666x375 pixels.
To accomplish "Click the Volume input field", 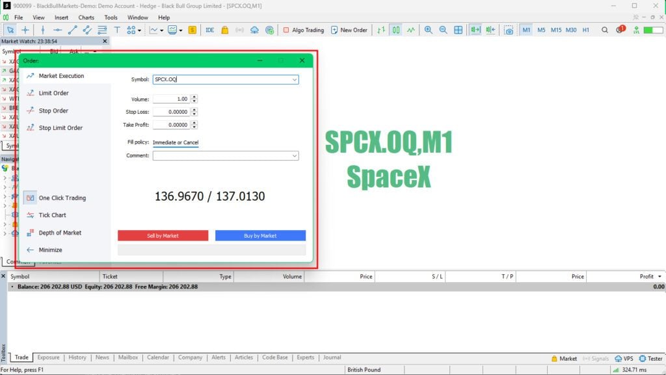I will tap(172, 99).
